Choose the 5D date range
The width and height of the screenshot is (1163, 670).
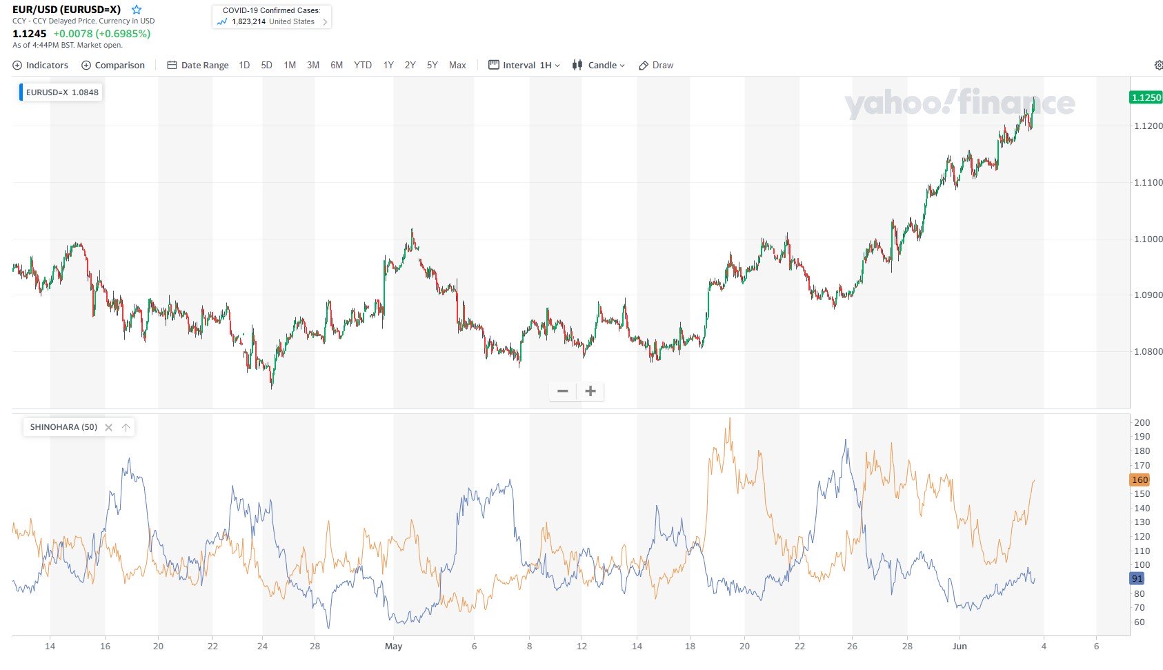(x=267, y=65)
